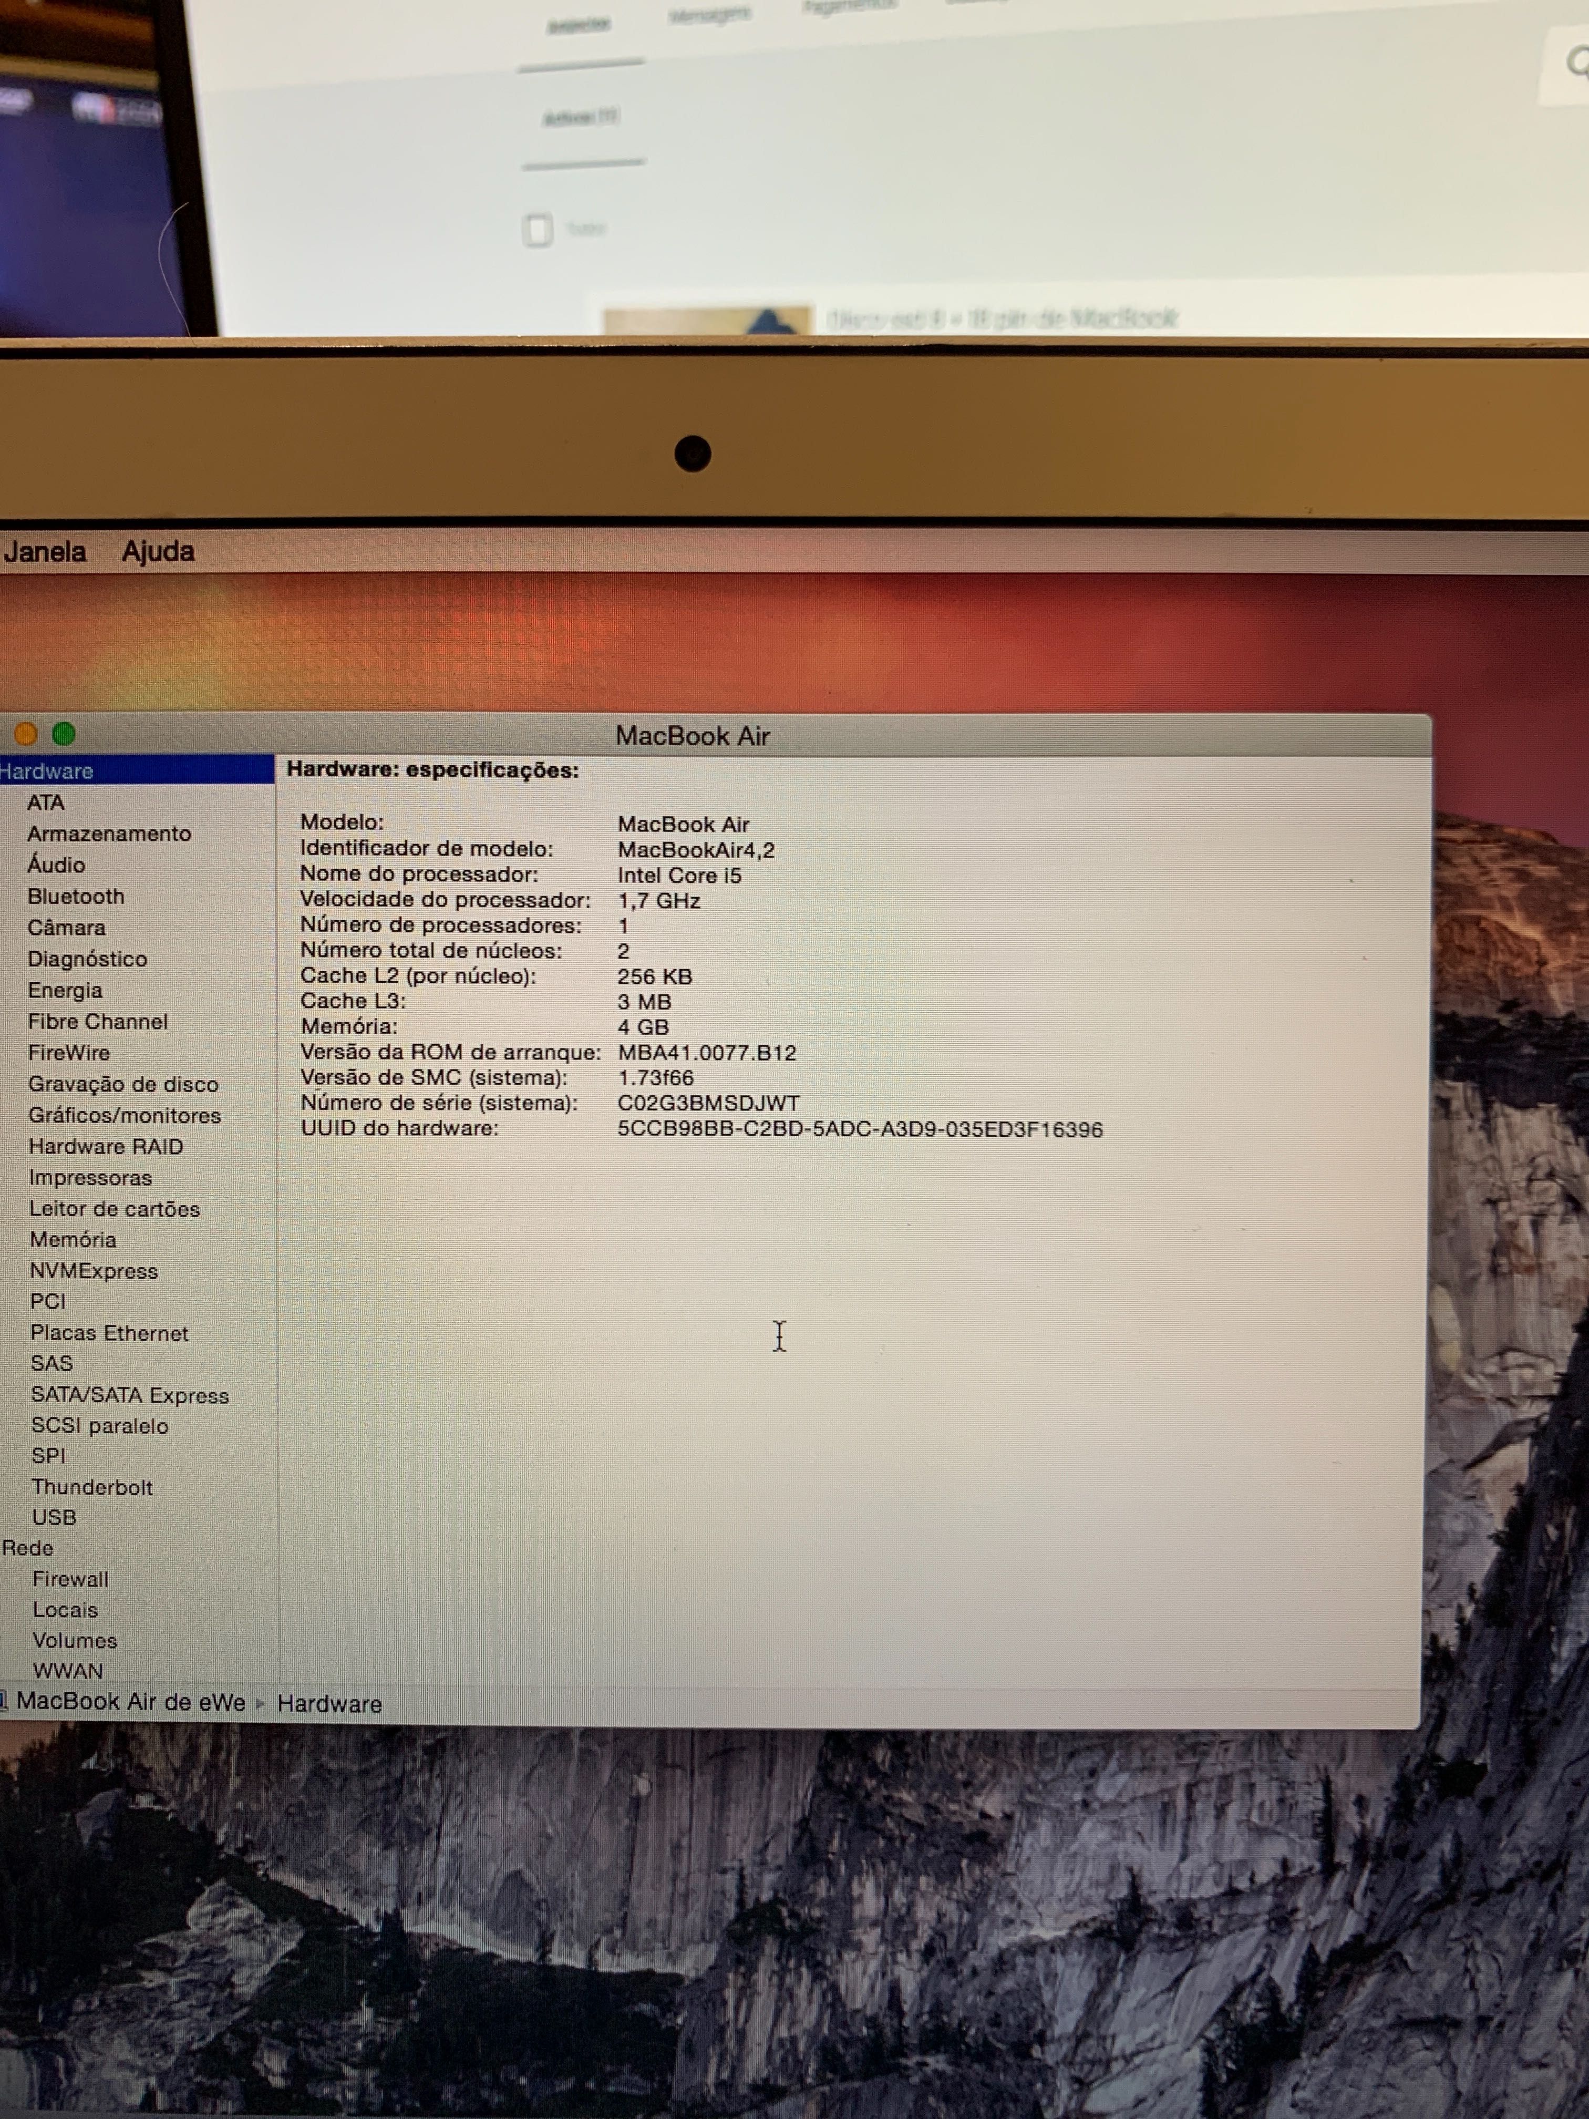Select the Hardware category in sidebar
This screenshot has height=2119, width=1589.
coord(136,770)
